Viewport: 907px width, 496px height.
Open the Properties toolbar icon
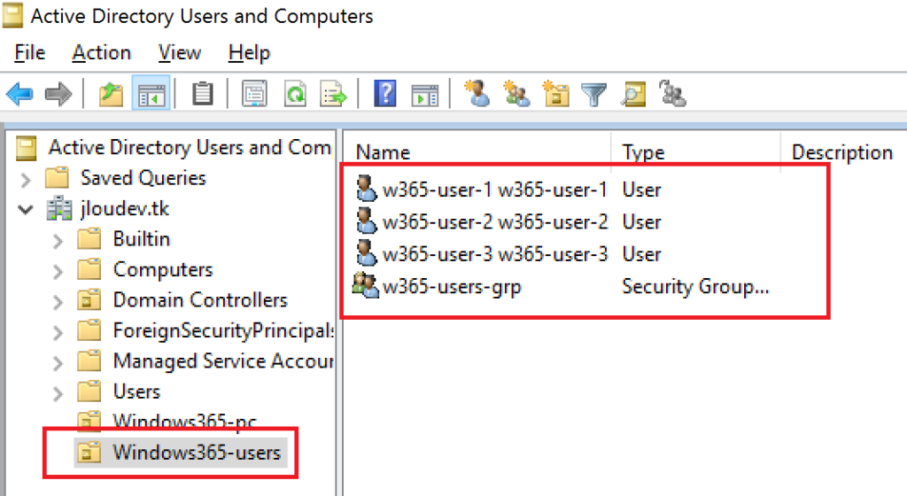click(x=254, y=94)
